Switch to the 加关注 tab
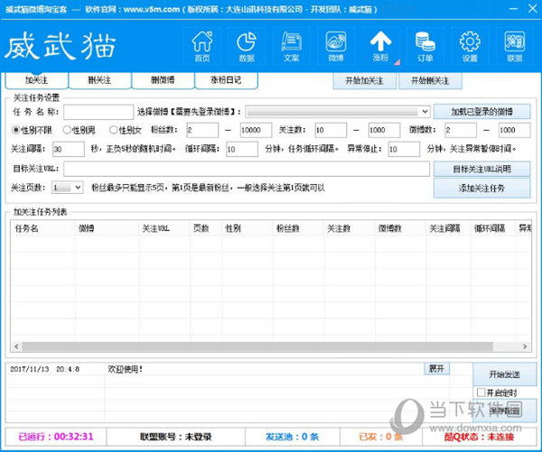The image size is (542, 452). (x=37, y=80)
